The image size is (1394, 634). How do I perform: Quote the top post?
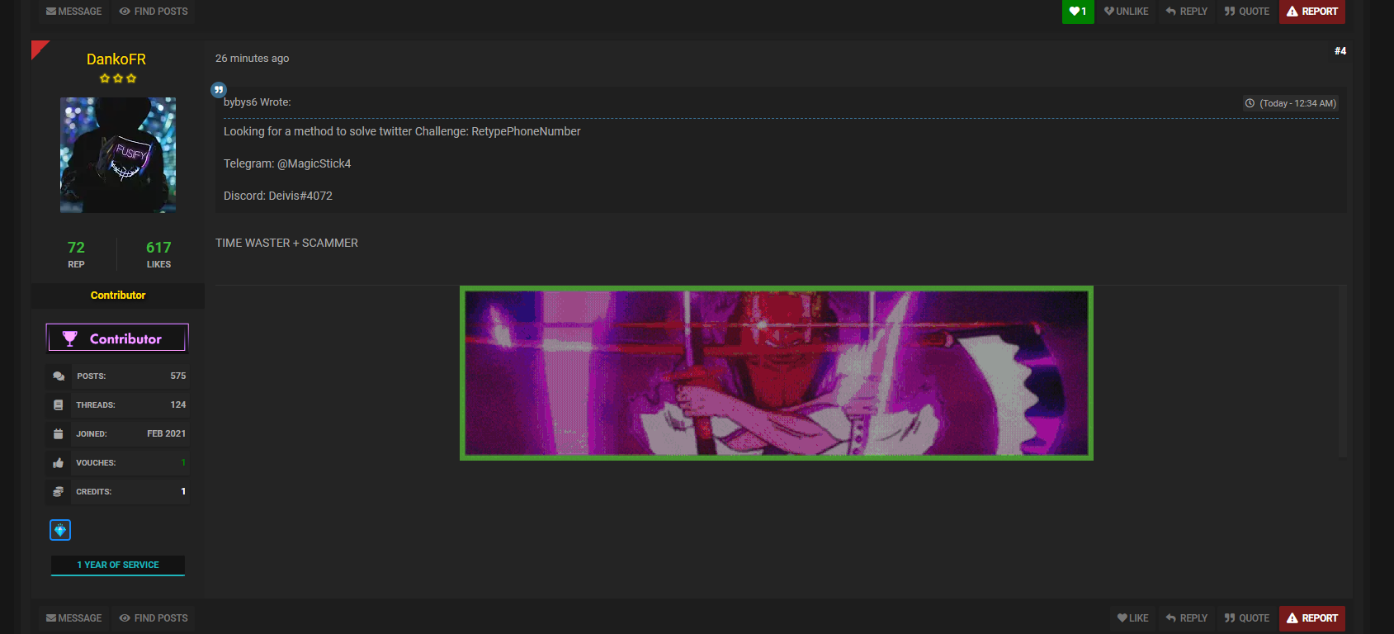[x=1247, y=12]
